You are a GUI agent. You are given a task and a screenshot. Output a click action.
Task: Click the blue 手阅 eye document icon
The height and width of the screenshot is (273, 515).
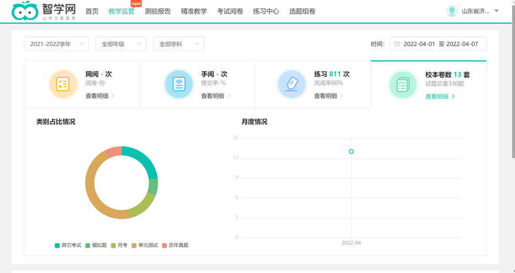(179, 84)
